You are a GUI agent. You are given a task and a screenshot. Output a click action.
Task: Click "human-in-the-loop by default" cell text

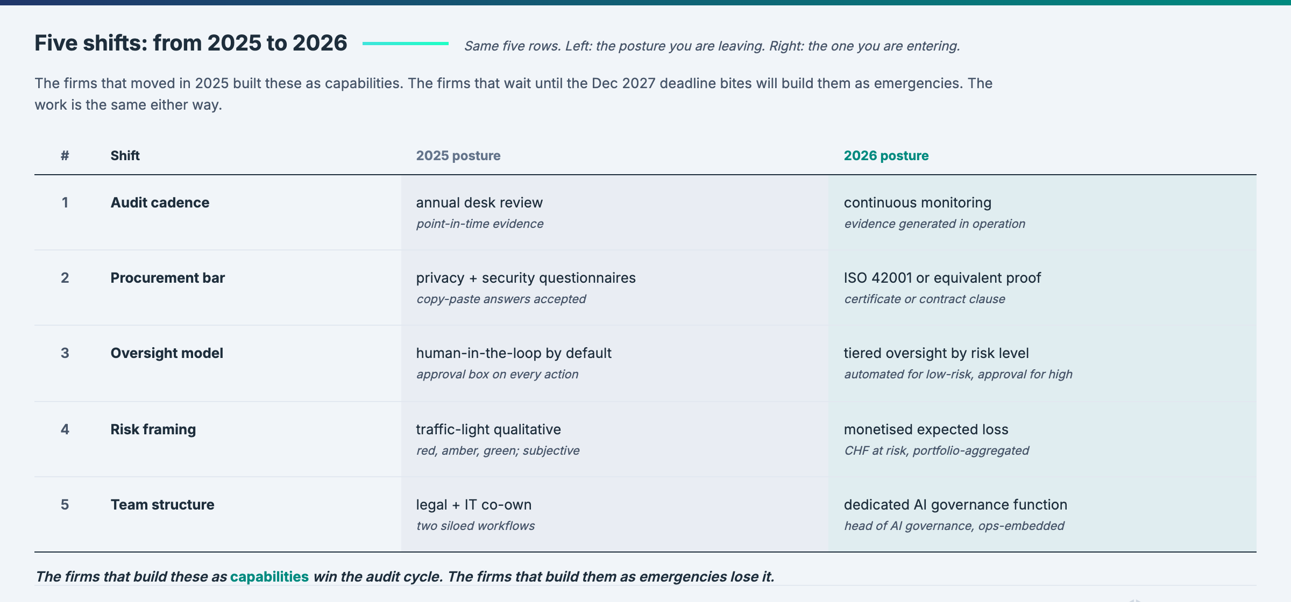tap(513, 353)
